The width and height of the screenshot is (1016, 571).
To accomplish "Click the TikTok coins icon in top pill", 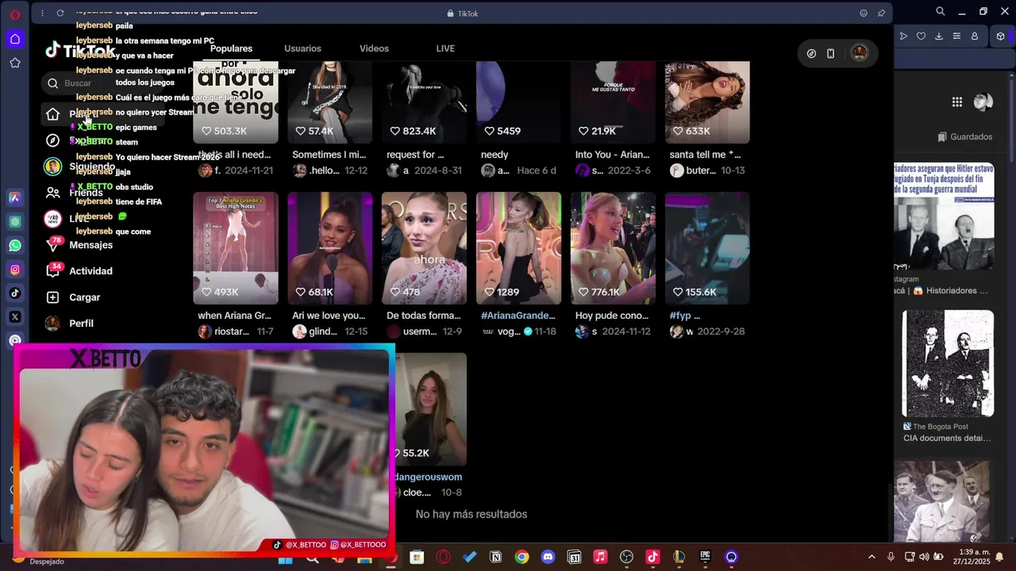I will (811, 54).
